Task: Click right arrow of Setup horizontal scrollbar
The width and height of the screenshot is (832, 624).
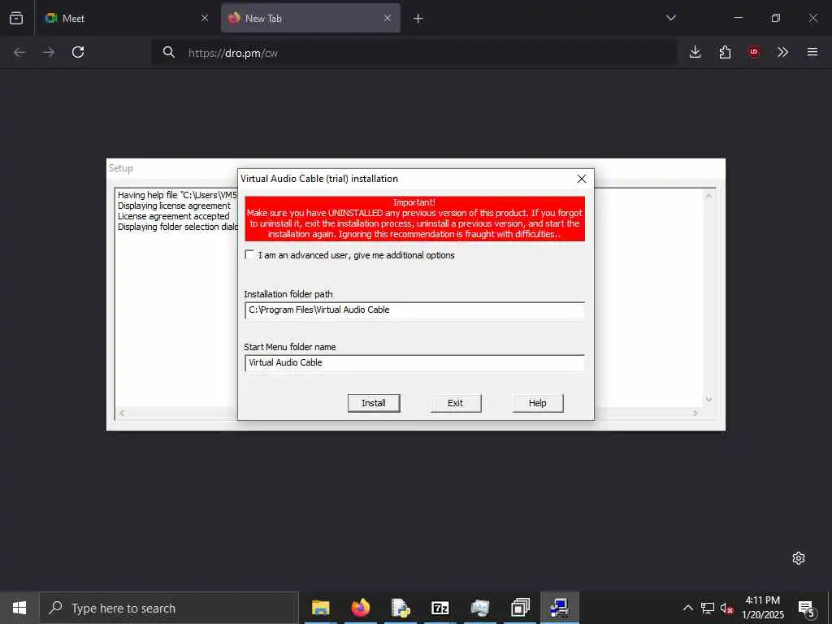Action: (695, 413)
